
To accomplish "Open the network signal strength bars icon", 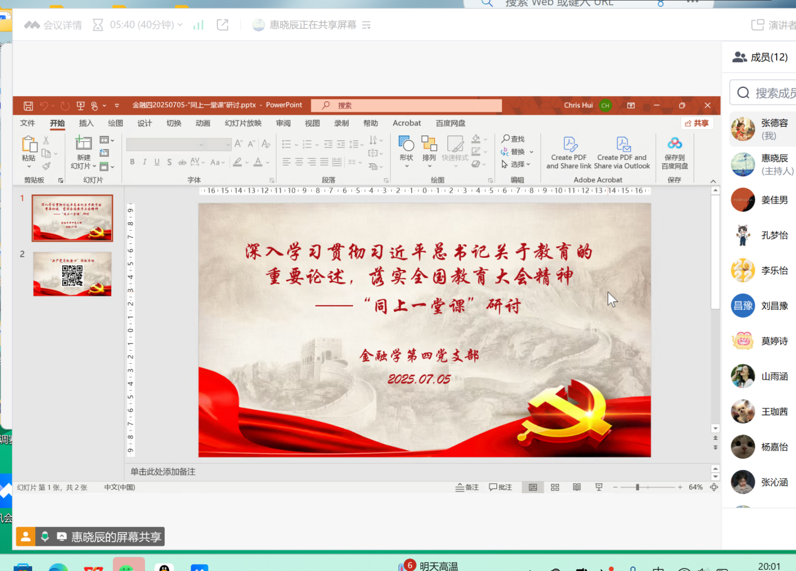I will click(199, 25).
